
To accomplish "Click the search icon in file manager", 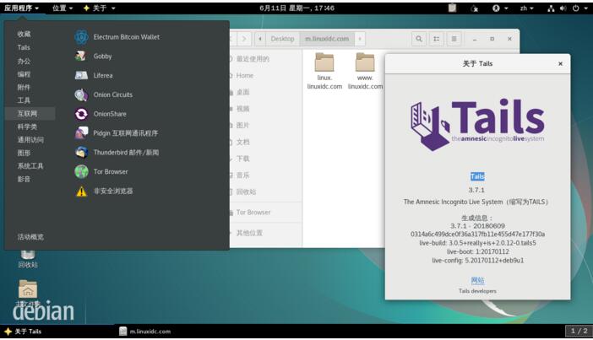I will tap(419, 39).
